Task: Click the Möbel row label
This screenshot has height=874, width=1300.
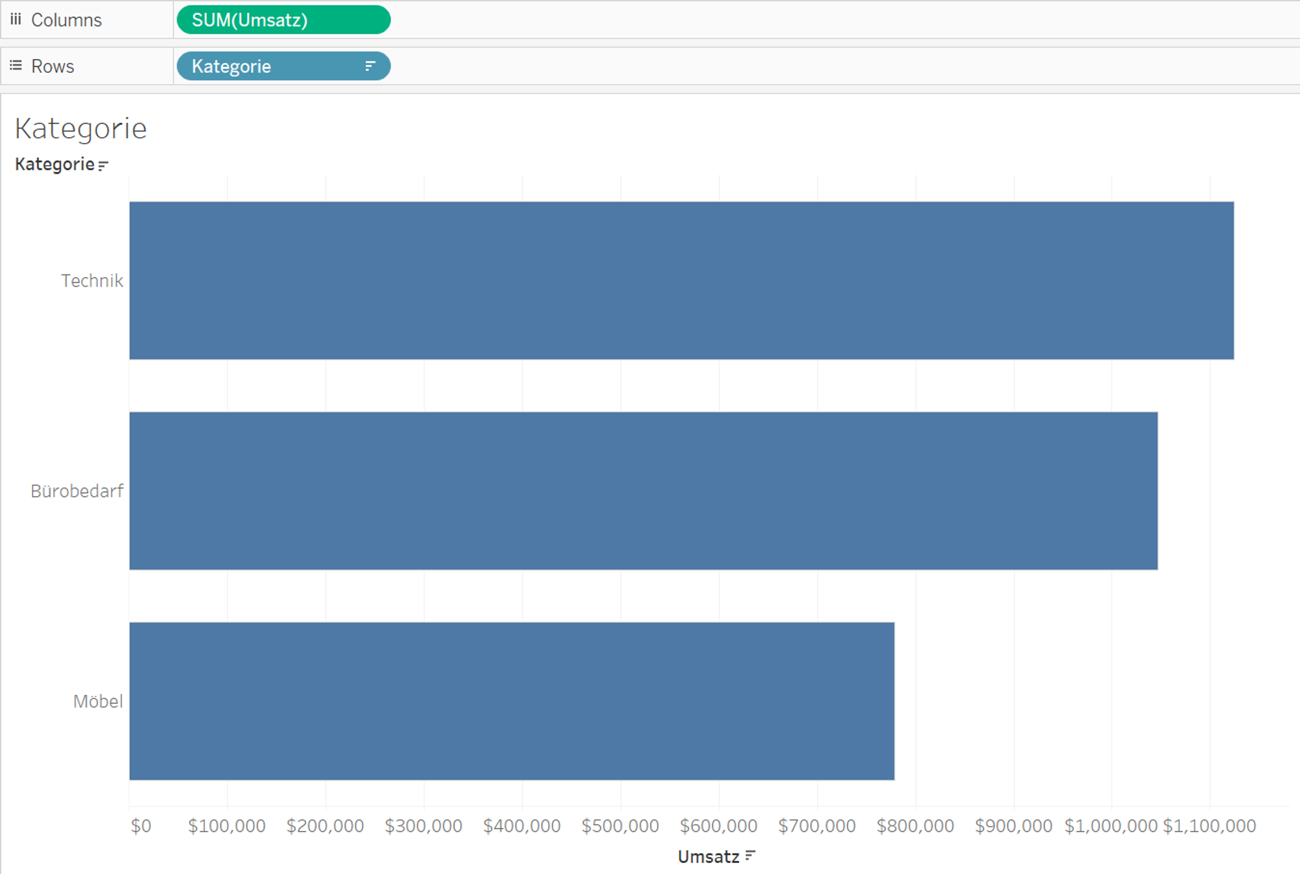Action: click(97, 702)
